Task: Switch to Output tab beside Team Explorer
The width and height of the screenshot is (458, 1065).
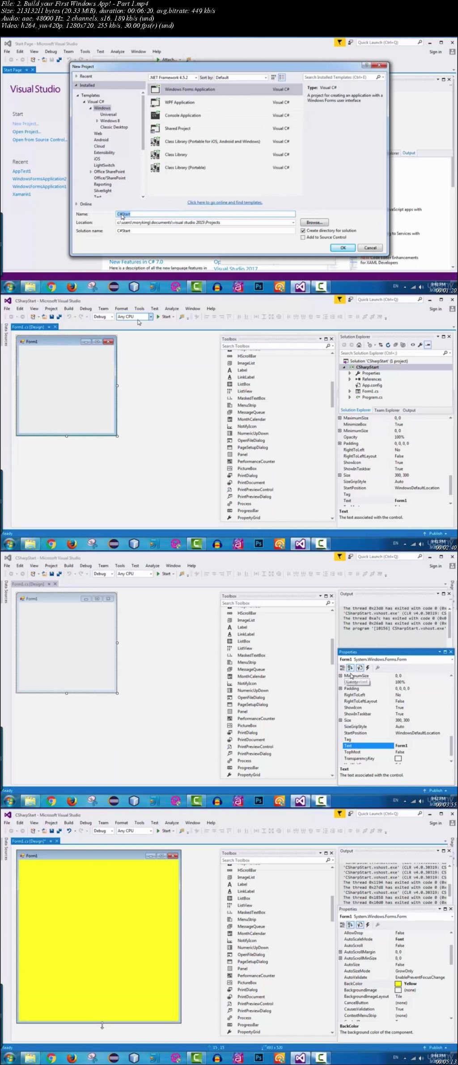Action: pos(409,410)
